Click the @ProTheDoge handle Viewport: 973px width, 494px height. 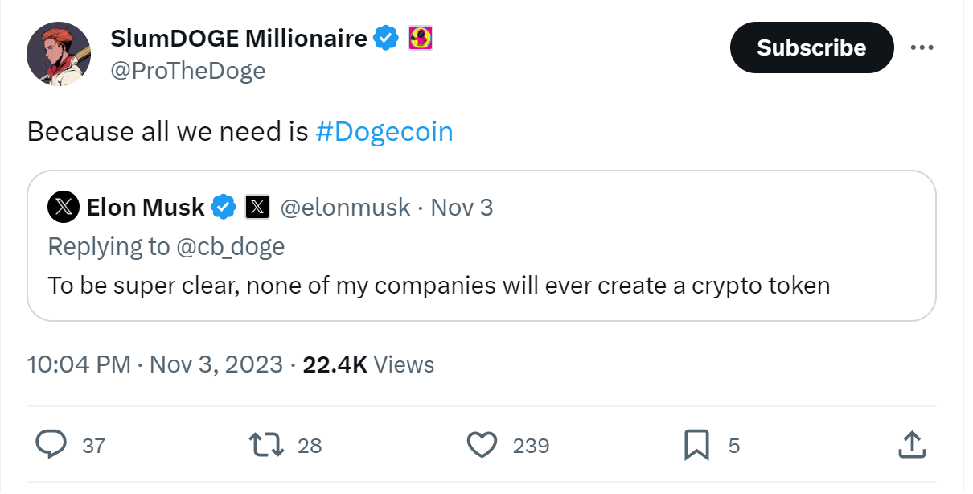click(x=187, y=71)
